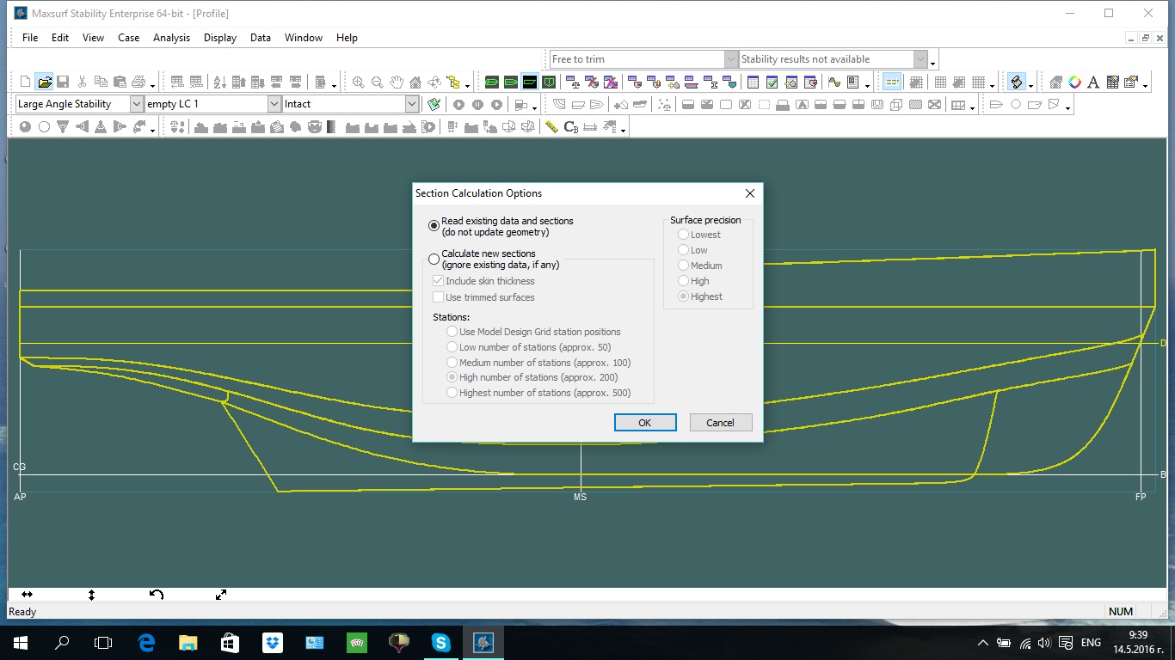Open the Intact damage case dropdown
This screenshot has height=660, width=1175.
pos(412,104)
